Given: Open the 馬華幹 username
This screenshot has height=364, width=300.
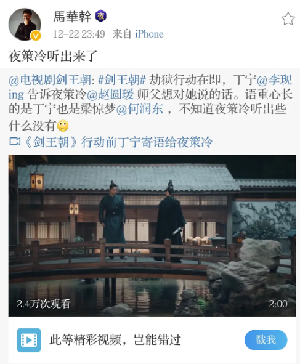Looking at the screenshot, I should [72, 17].
